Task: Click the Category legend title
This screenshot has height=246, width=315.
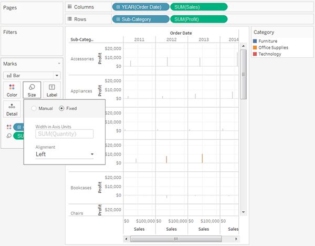Action: pos(264,32)
